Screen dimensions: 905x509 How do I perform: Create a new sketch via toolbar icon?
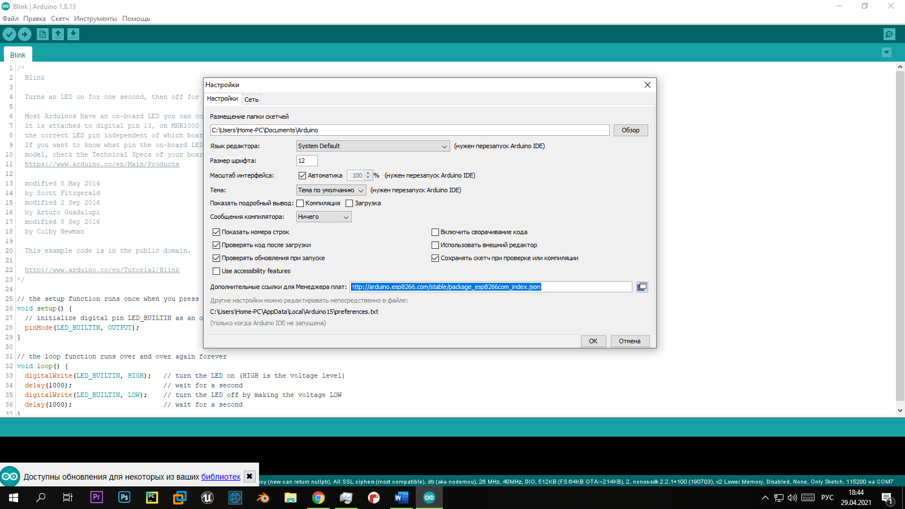42,34
